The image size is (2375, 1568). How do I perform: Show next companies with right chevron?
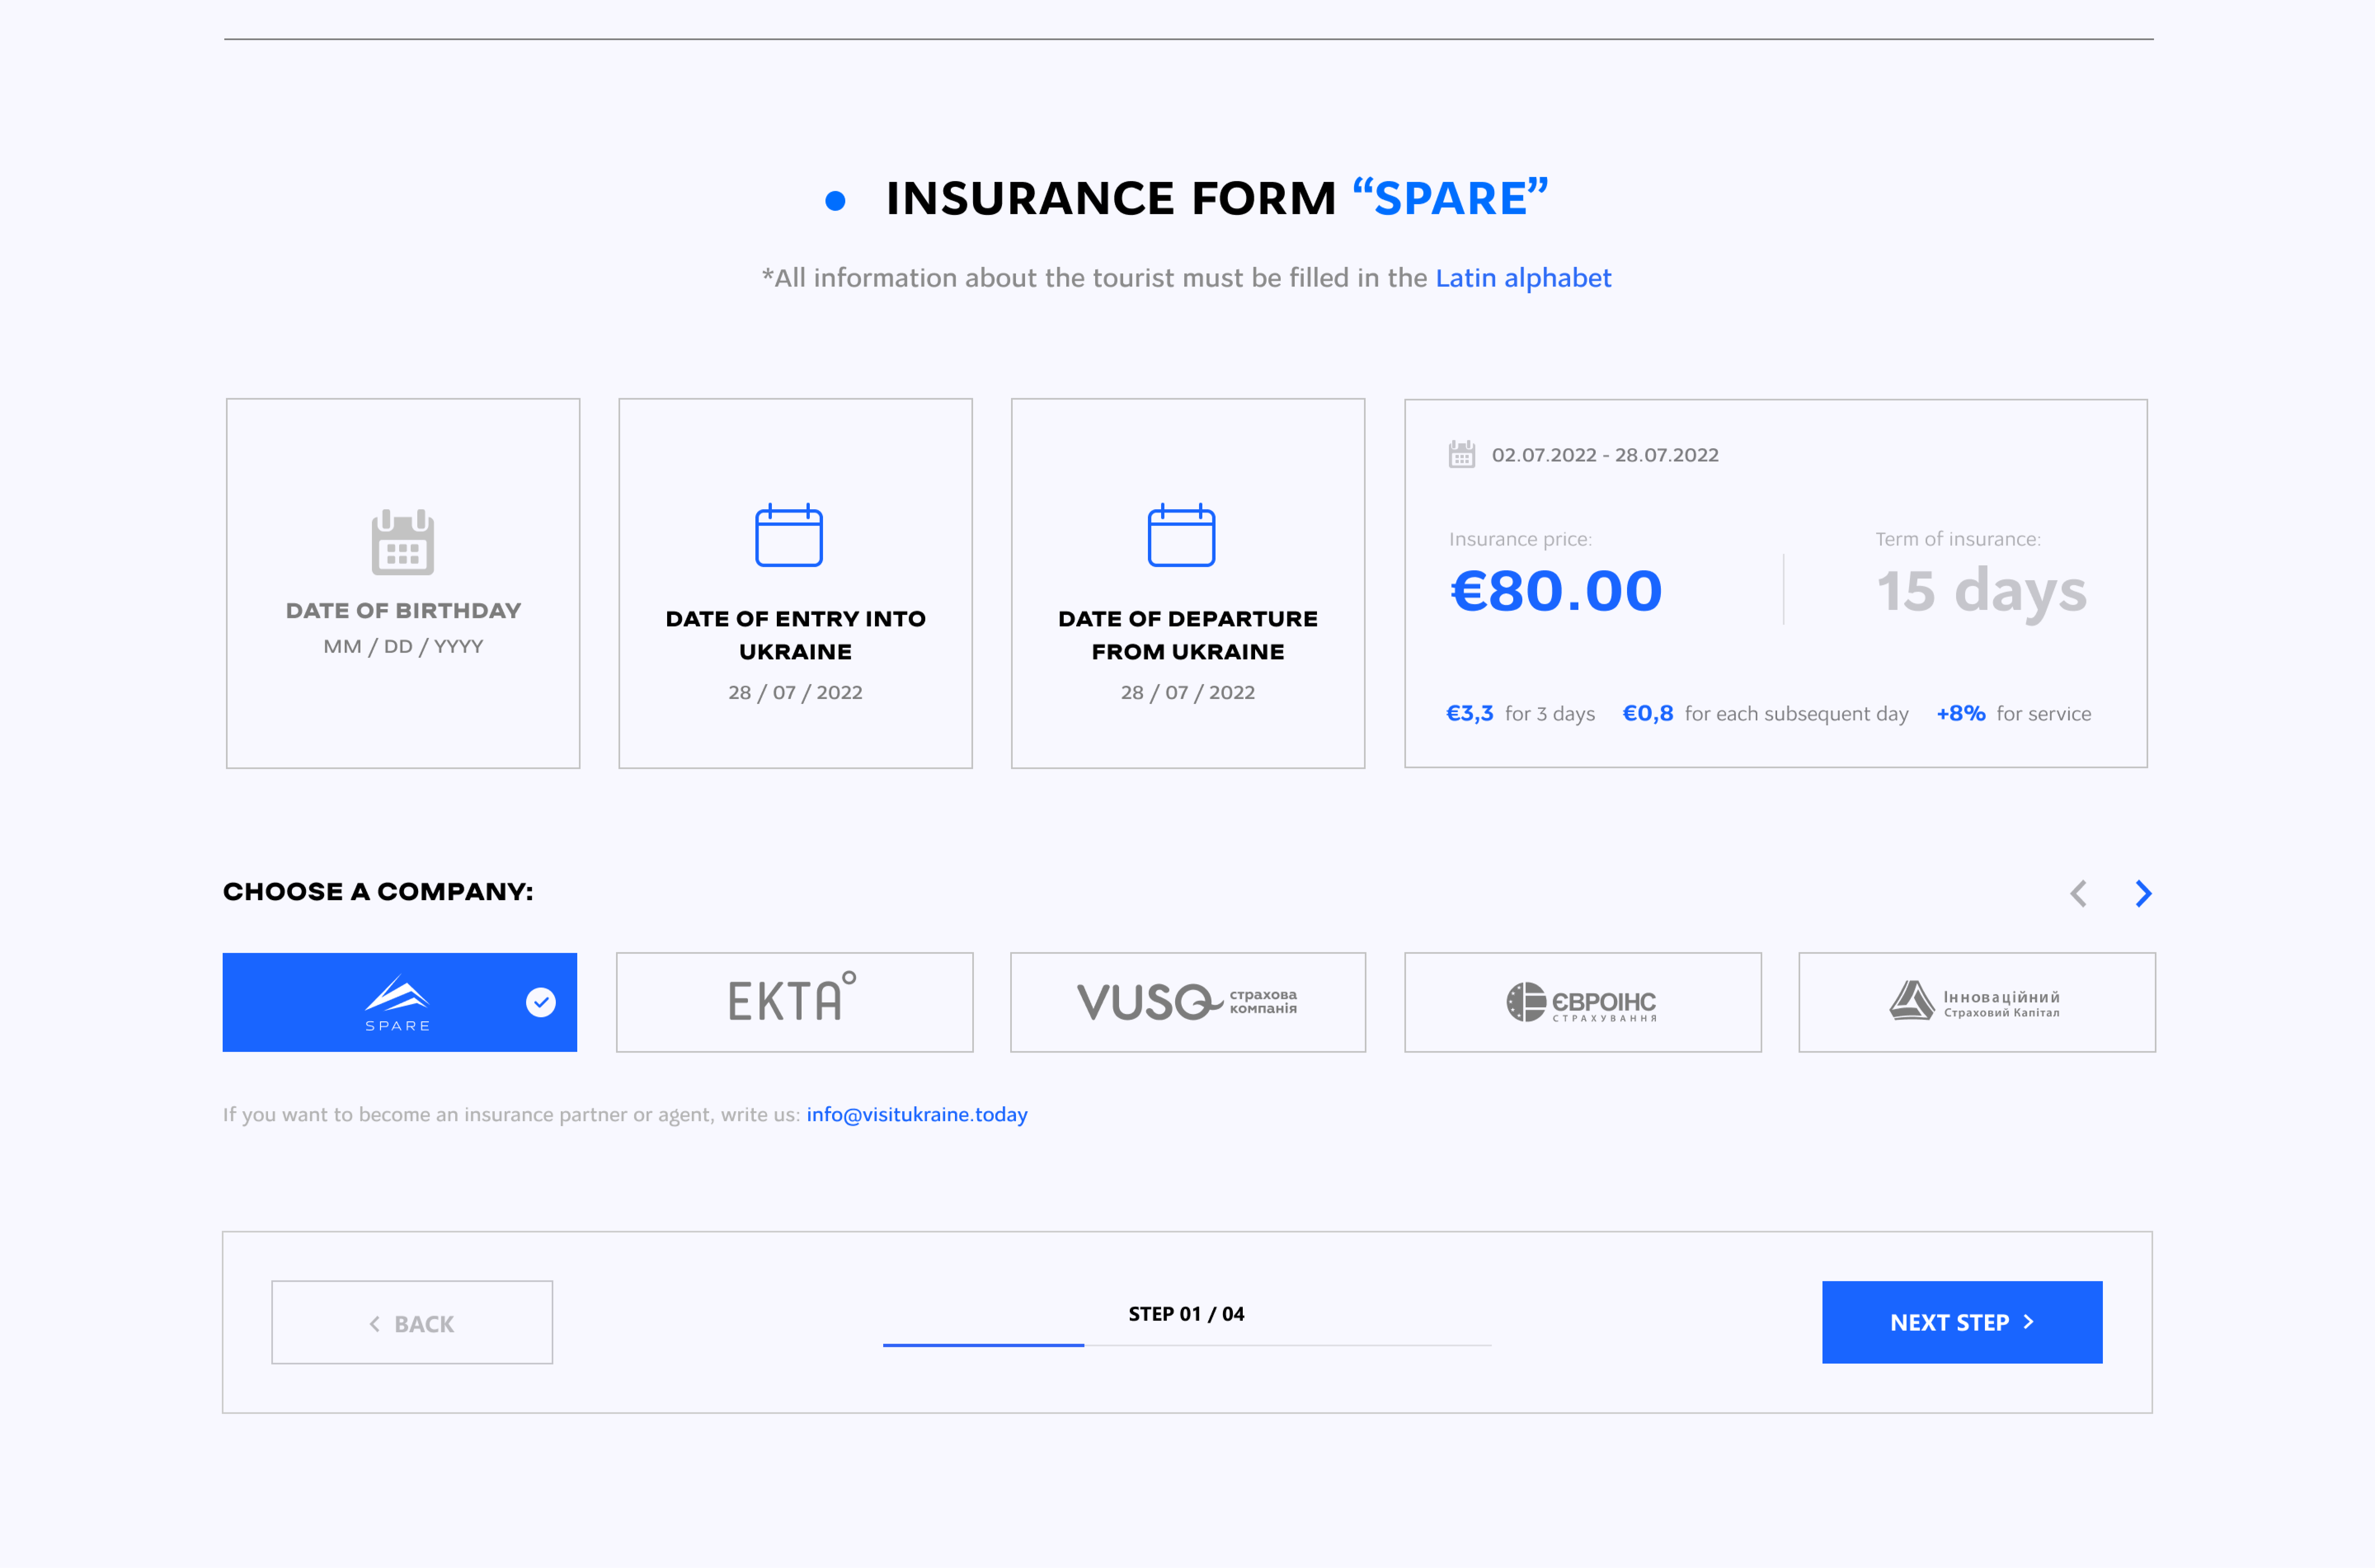point(2143,893)
